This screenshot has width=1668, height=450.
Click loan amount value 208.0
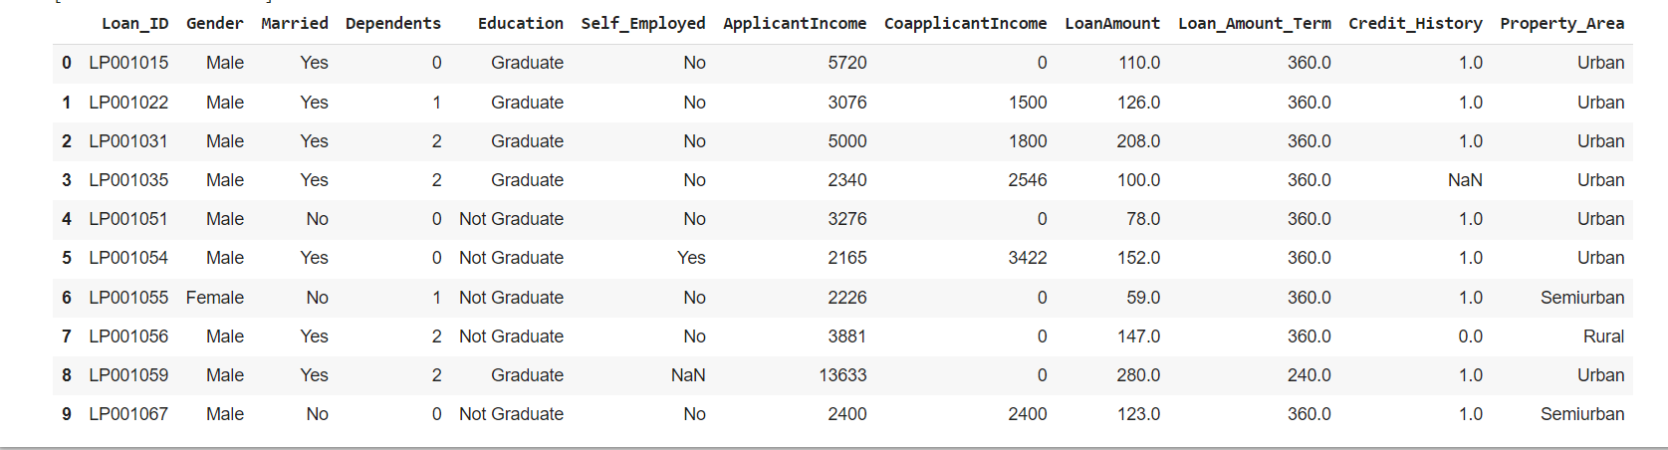point(1139,141)
